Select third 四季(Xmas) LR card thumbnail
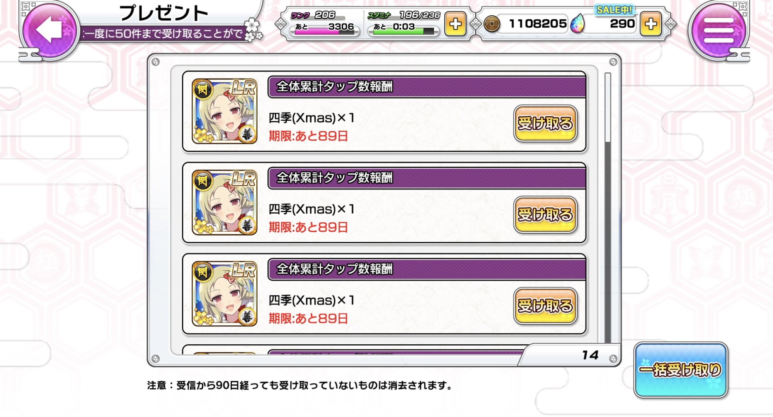 [225, 294]
